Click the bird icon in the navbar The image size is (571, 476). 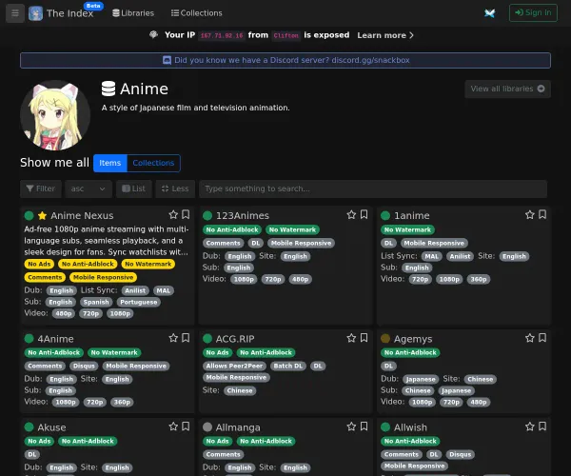point(489,13)
